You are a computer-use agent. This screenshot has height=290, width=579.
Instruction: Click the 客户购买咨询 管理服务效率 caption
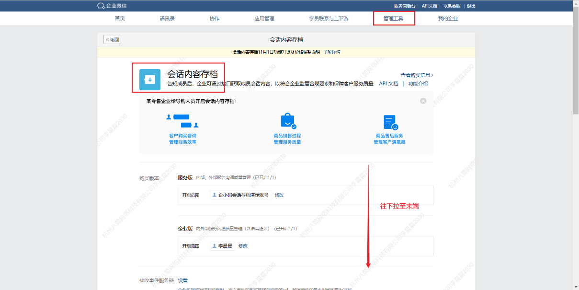[x=182, y=139]
